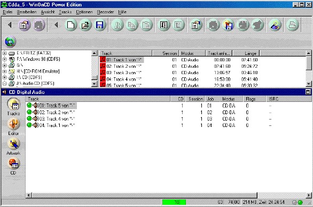Click the globe magnifier search icon
The width and height of the screenshot is (313, 207).
coord(10,42)
